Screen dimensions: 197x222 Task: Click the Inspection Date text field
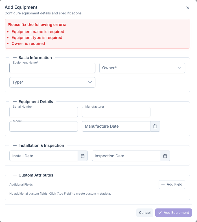[x=126, y=156]
